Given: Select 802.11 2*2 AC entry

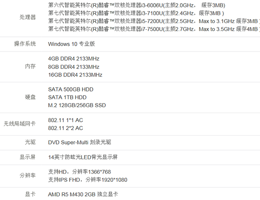Looking at the screenshot, I should [x=66, y=128].
